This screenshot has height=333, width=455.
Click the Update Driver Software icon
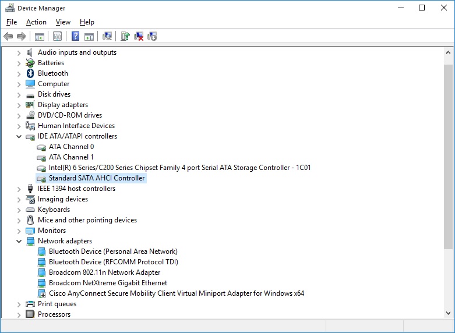[x=125, y=36]
